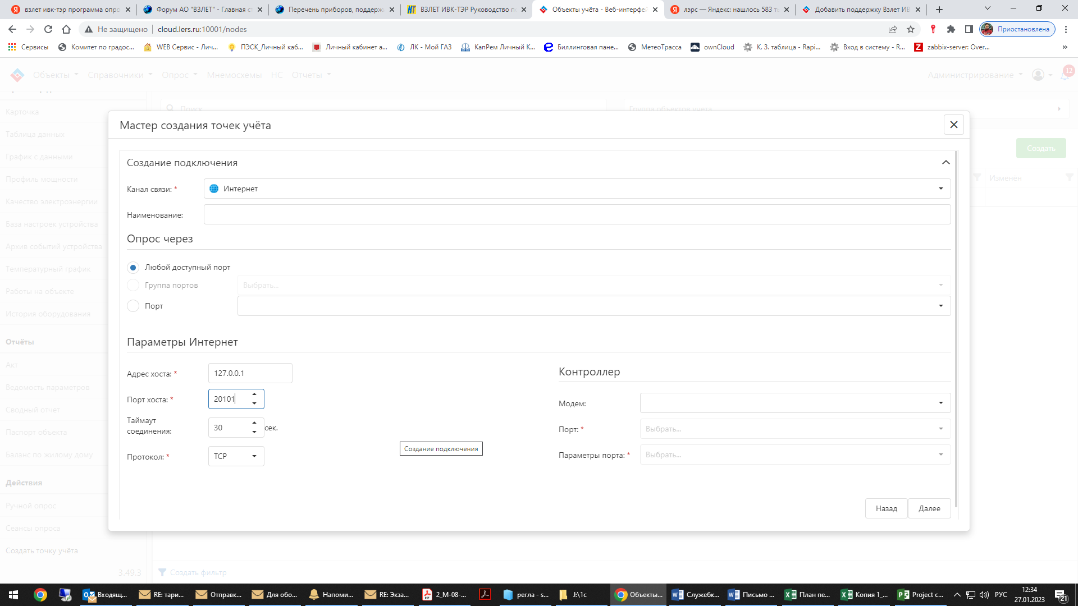Image resolution: width=1078 pixels, height=606 pixels.
Task: Select the Группа портов radio option
Action: pyautogui.click(x=133, y=286)
